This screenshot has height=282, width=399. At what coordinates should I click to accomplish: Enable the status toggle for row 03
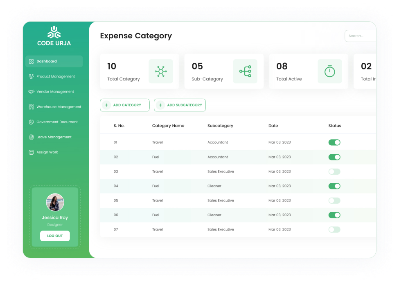pos(334,171)
